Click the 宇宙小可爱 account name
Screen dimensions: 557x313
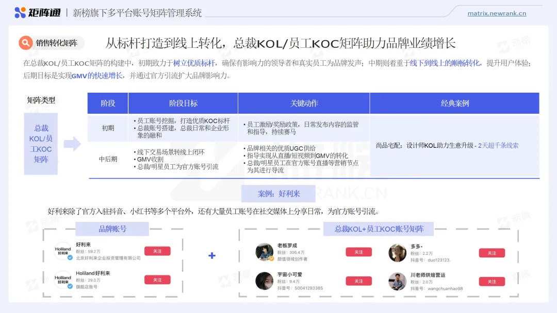coord(289,274)
